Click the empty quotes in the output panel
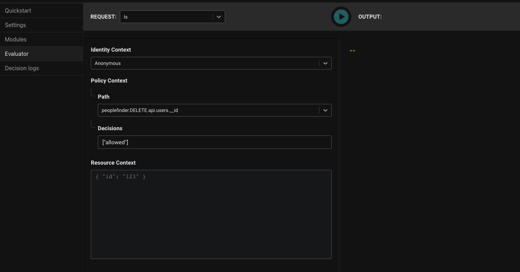The image size is (520, 272). [353, 51]
